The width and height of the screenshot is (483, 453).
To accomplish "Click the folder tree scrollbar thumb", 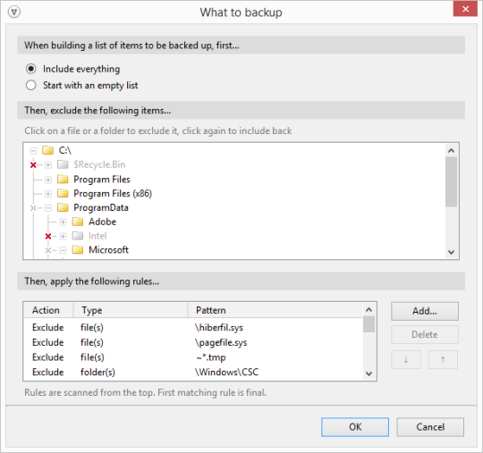I will 452,182.
